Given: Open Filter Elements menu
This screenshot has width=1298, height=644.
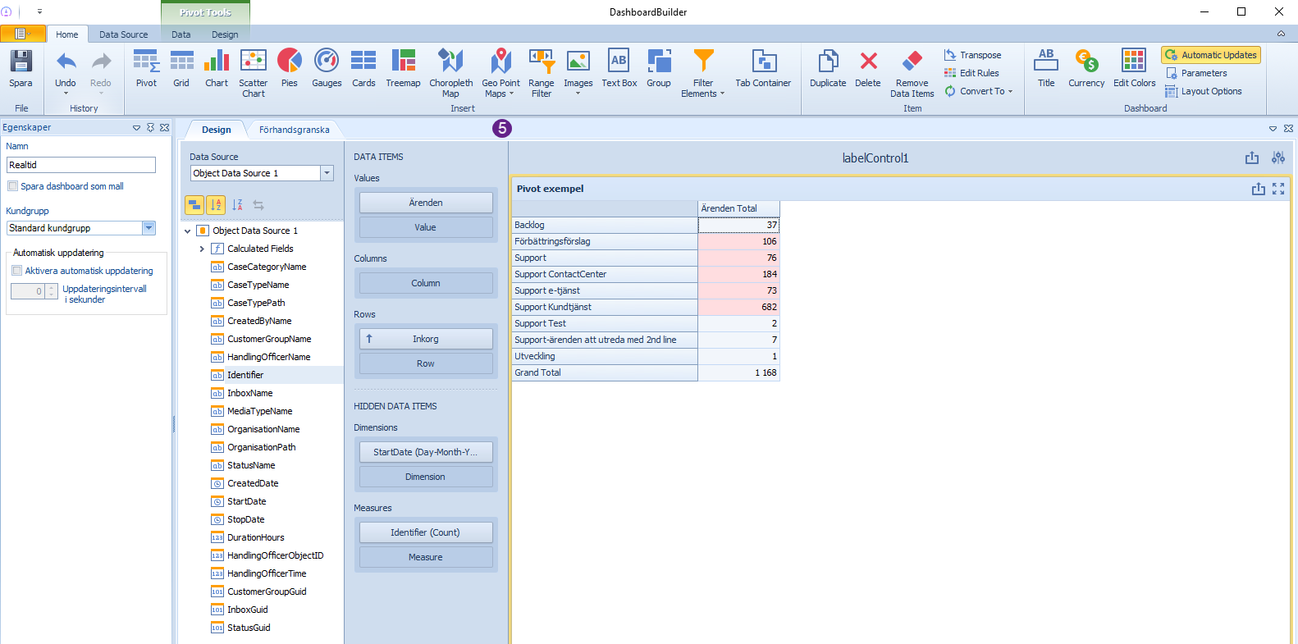Looking at the screenshot, I should pyautogui.click(x=703, y=73).
